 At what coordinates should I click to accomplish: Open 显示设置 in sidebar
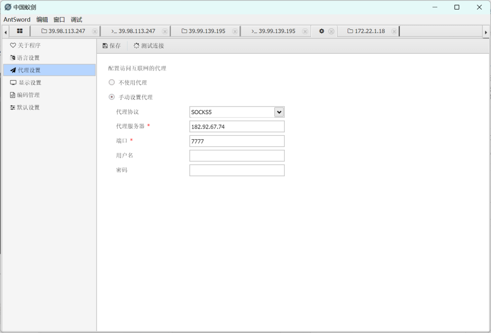30,83
